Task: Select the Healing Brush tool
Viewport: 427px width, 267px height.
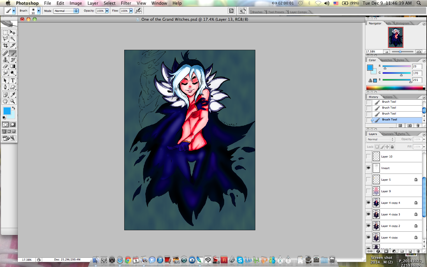Action: [x=5, y=53]
